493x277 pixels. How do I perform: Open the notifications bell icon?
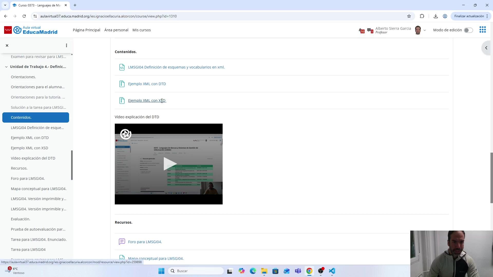361,30
